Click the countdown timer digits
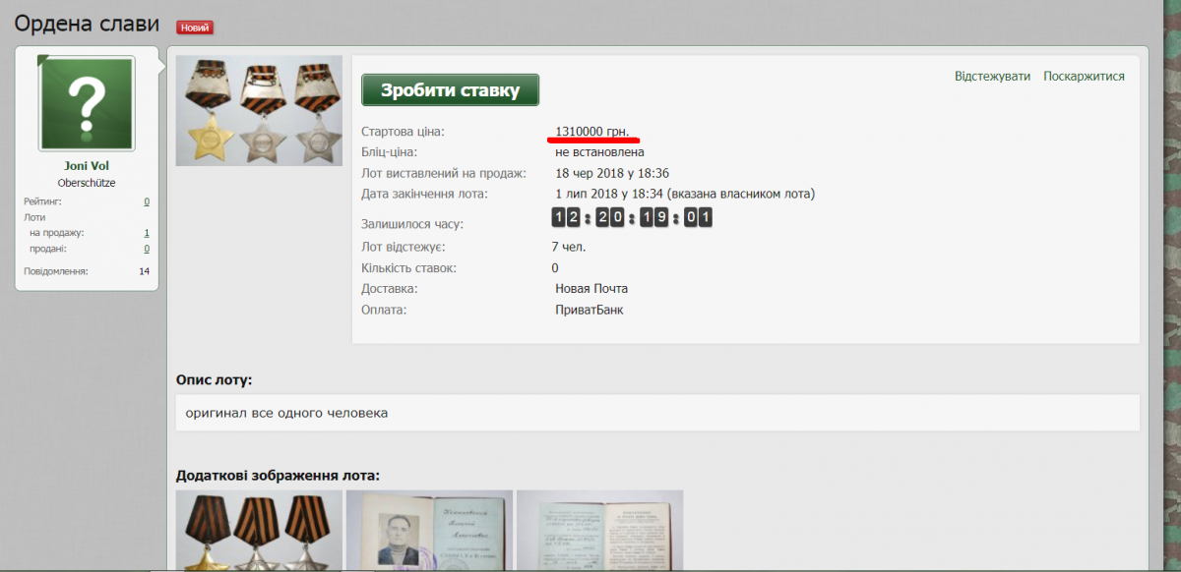The width and height of the screenshot is (1181, 572). [x=631, y=217]
